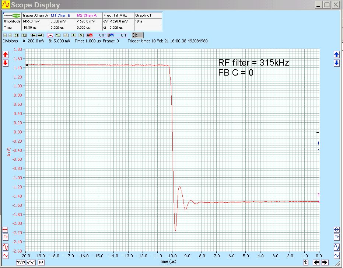This screenshot has width=343, height=268.
Task: Click the gray round toolbar button
Action: pos(66,35)
